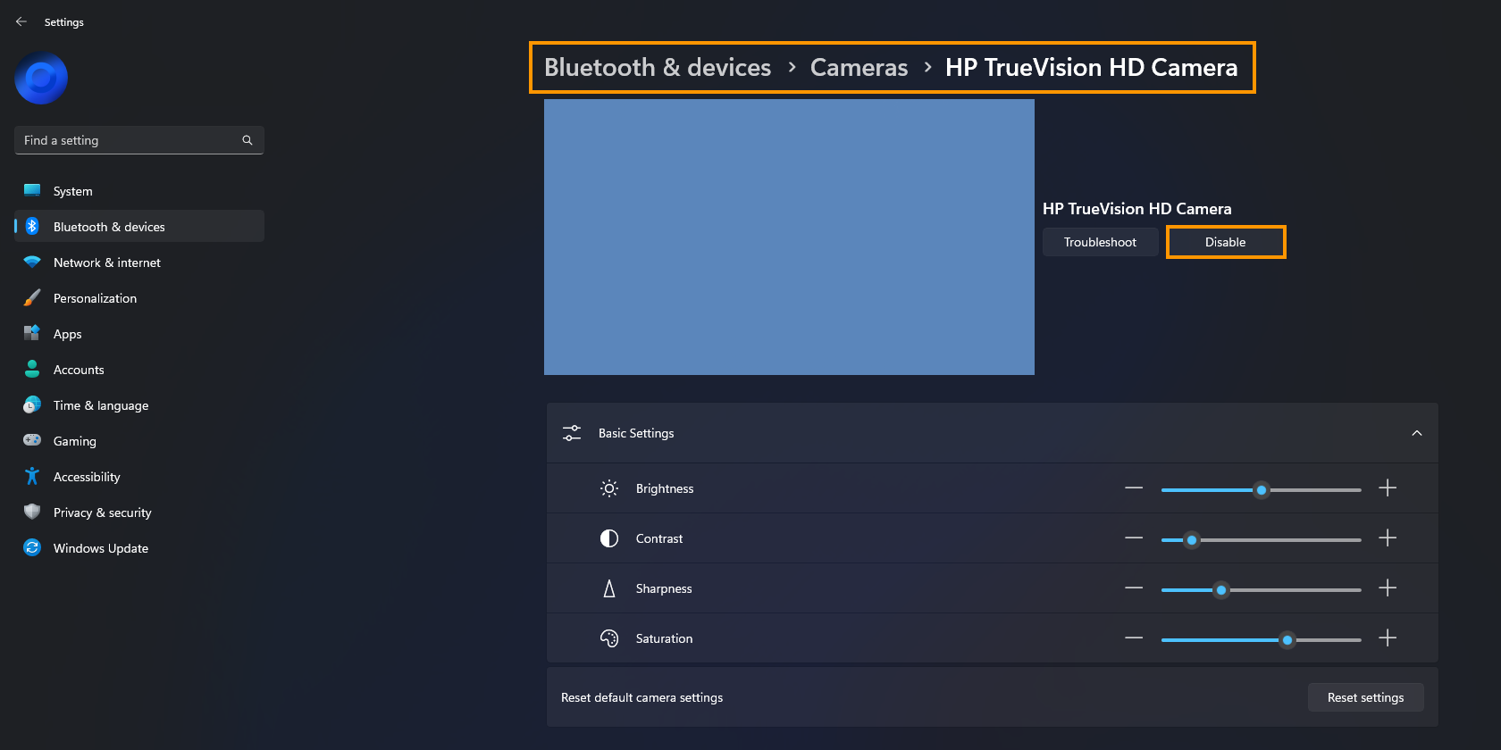
Task: Decrease Contrast with minus button
Action: (x=1134, y=538)
